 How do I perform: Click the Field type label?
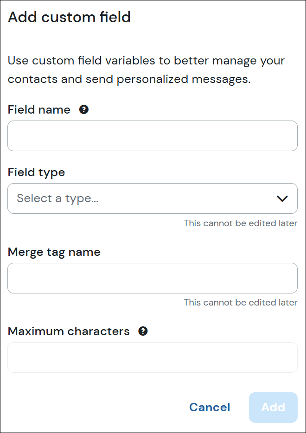36,172
